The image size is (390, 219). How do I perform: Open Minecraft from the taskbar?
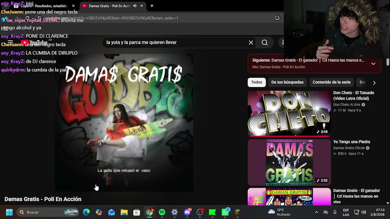238,212
